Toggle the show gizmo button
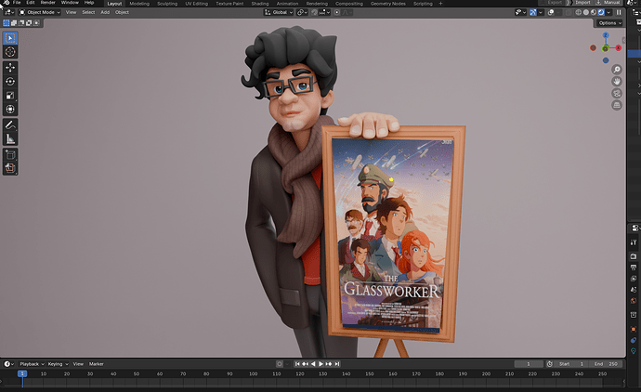Viewport: 641px width, 392px height. tap(533, 12)
